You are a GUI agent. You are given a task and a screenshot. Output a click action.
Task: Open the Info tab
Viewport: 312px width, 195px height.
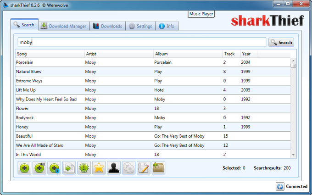click(x=167, y=26)
